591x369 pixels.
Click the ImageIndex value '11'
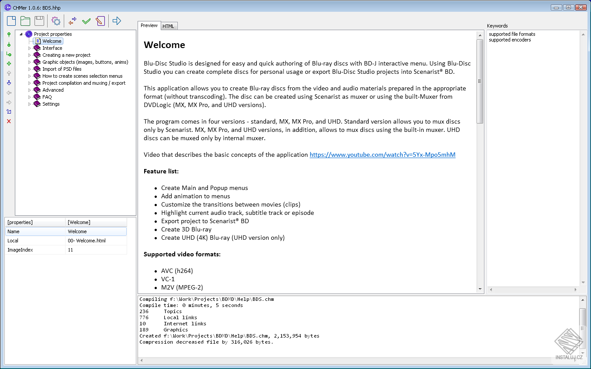click(x=96, y=250)
